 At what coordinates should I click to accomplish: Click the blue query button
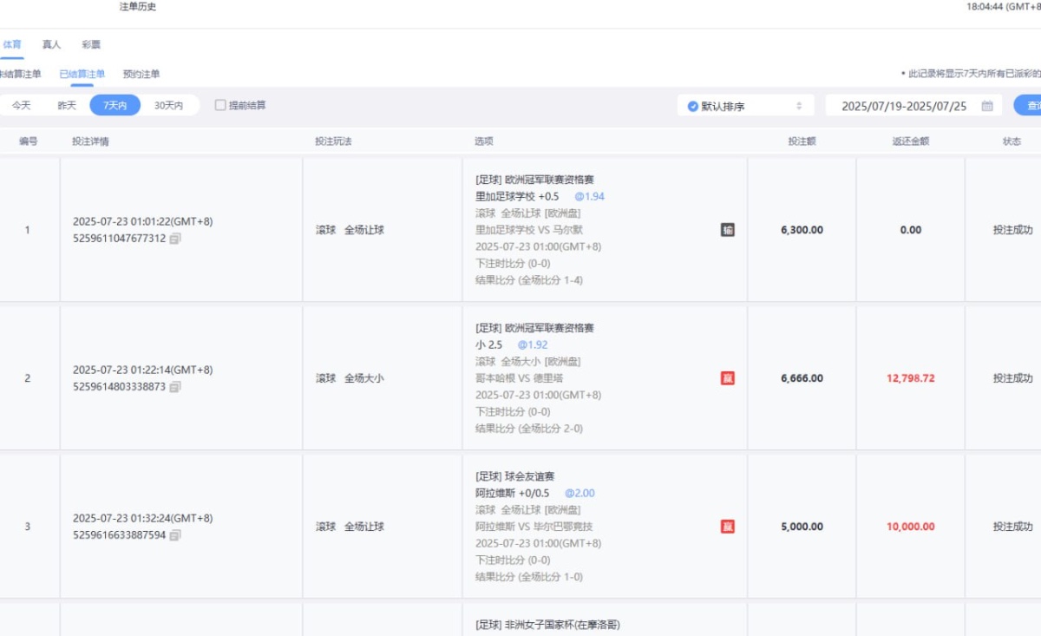coord(1028,106)
